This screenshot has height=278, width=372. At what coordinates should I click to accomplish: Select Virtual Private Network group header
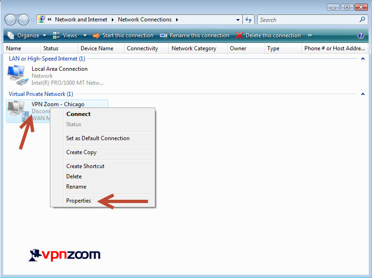pyautogui.click(x=41, y=94)
